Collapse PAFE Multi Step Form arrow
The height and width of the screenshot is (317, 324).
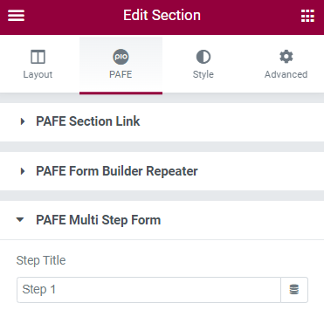click(x=20, y=220)
